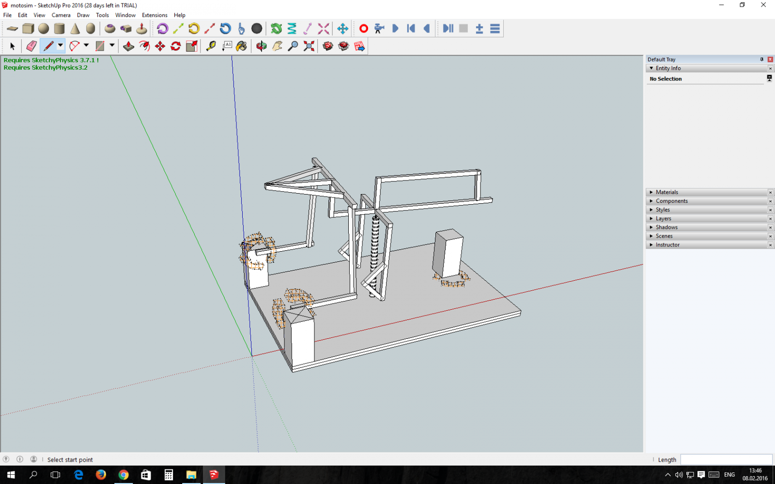This screenshot has height=484, width=775.
Task: Select the Scale tool
Action: click(x=192, y=46)
